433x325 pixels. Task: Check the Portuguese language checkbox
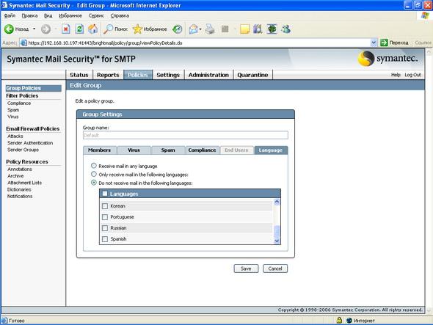(x=105, y=217)
